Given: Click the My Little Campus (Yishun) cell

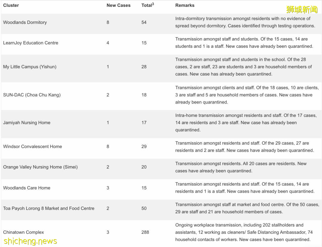Looking at the screenshot, I should pyautogui.click(x=30, y=67).
